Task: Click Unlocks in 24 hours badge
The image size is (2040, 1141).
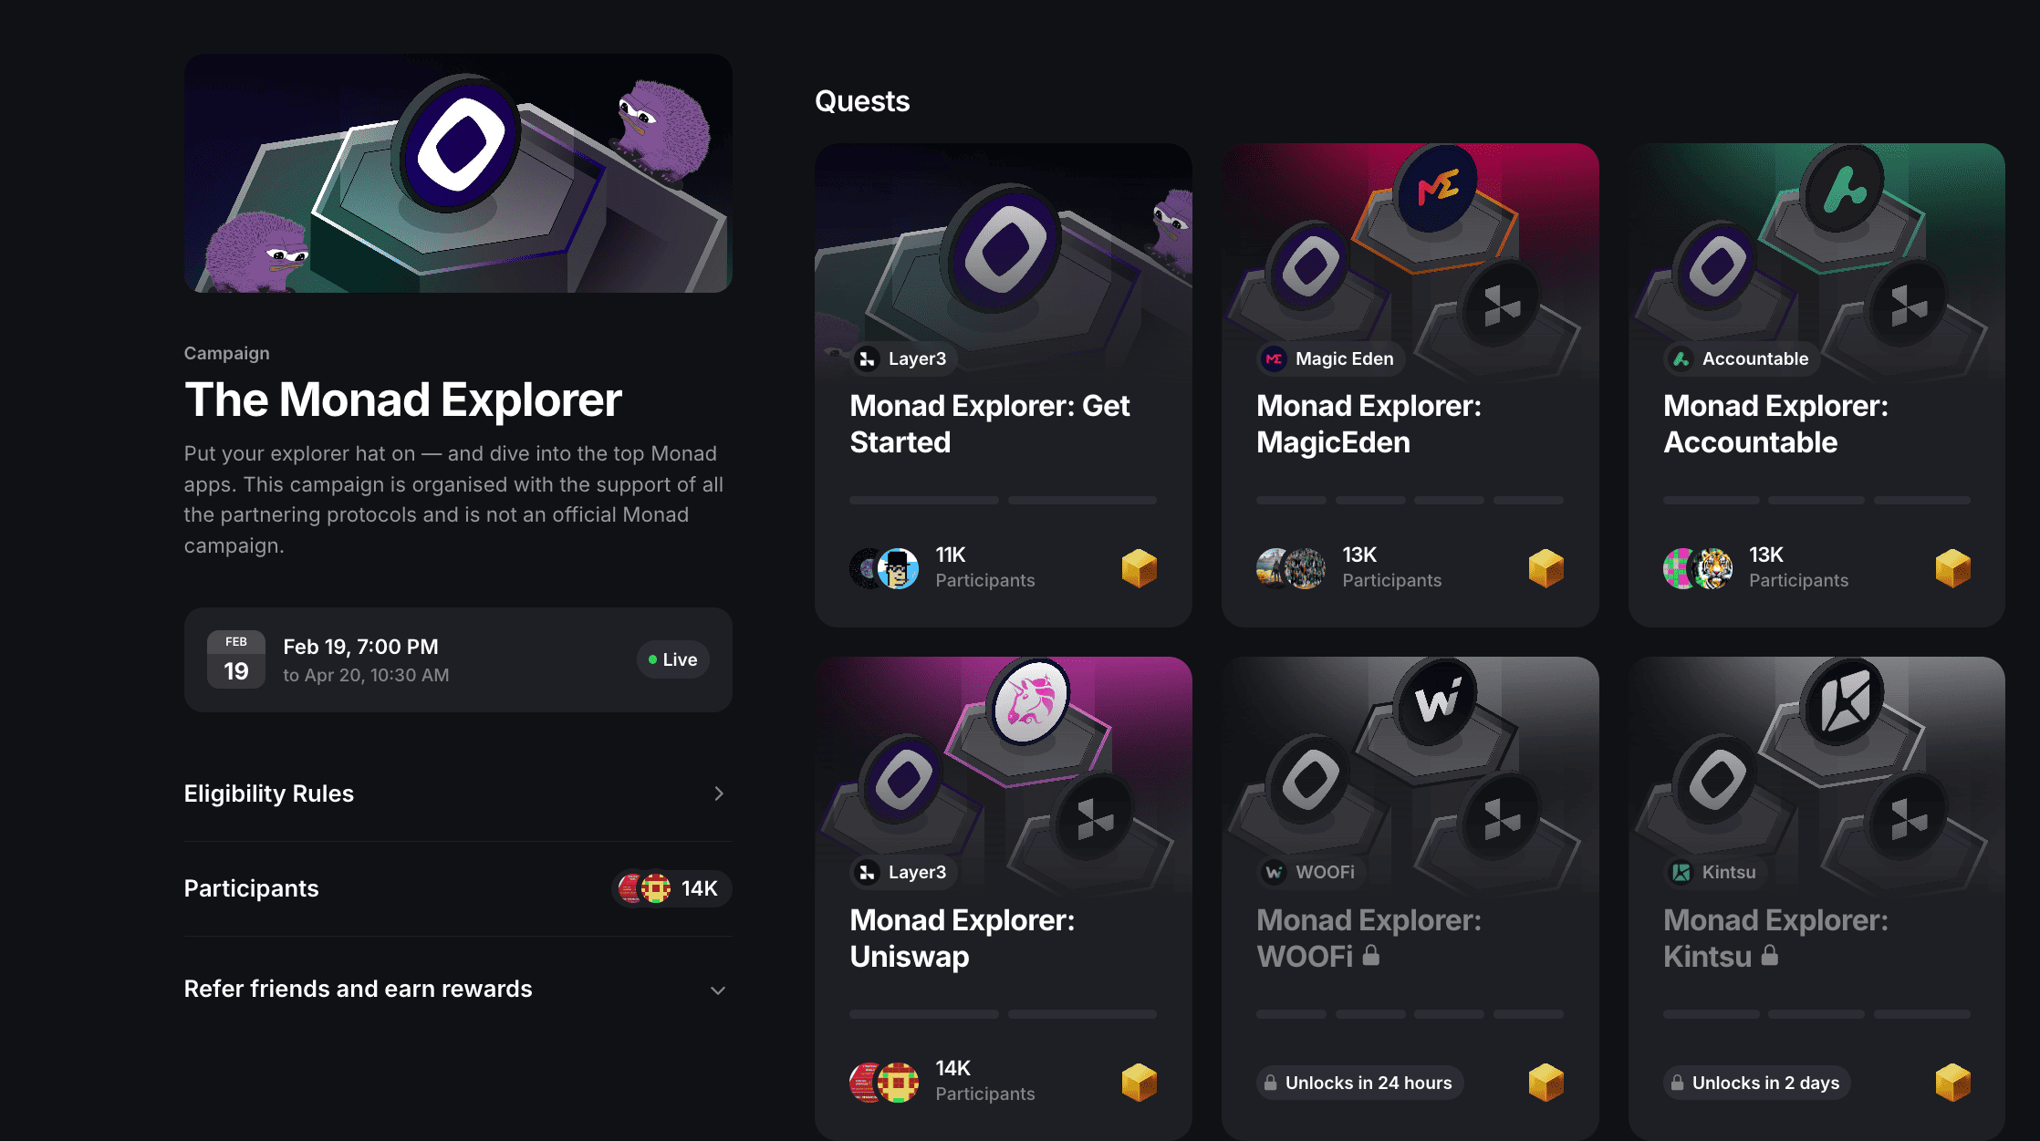Action: pos(1359,1083)
